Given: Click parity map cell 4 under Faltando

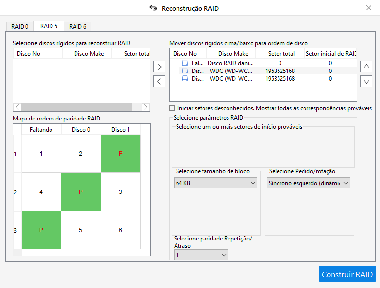Looking at the screenshot, I should [x=41, y=192].
